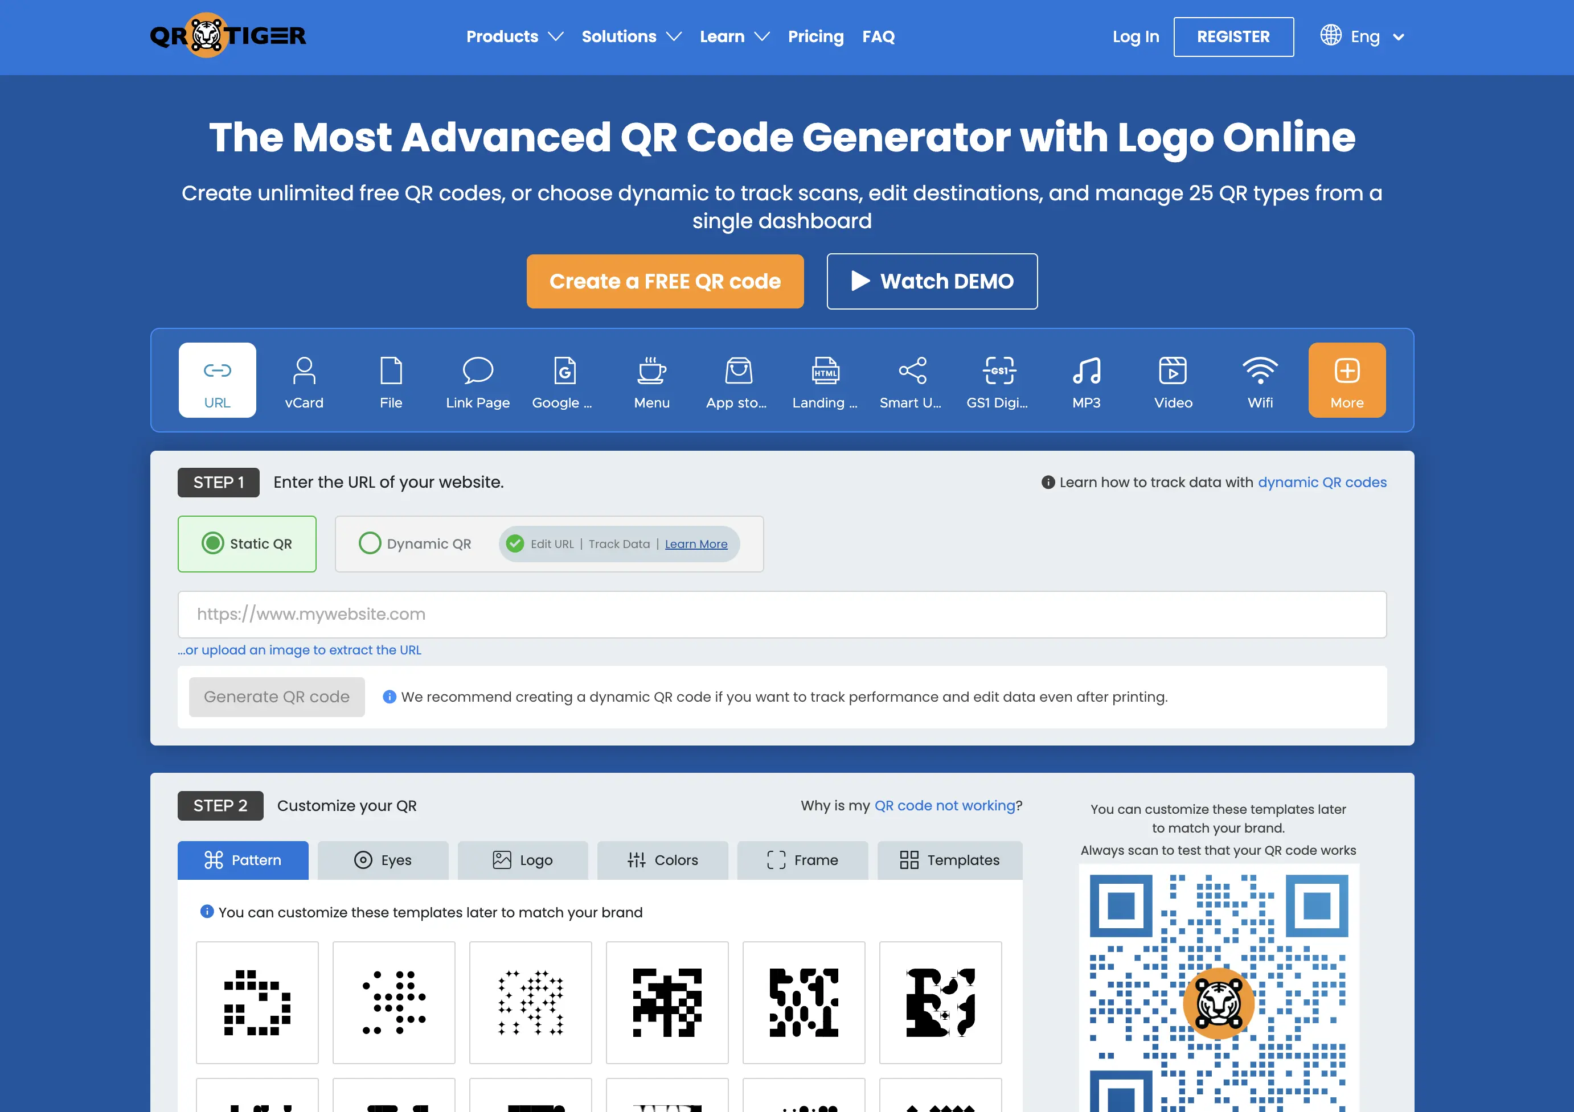Viewport: 1574px width, 1112px height.
Task: Switch to the Pattern tab
Action: (243, 860)
